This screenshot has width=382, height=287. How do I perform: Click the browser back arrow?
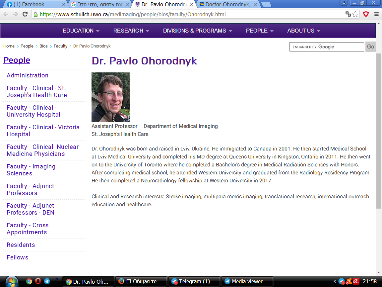click(x=6, y=14)
